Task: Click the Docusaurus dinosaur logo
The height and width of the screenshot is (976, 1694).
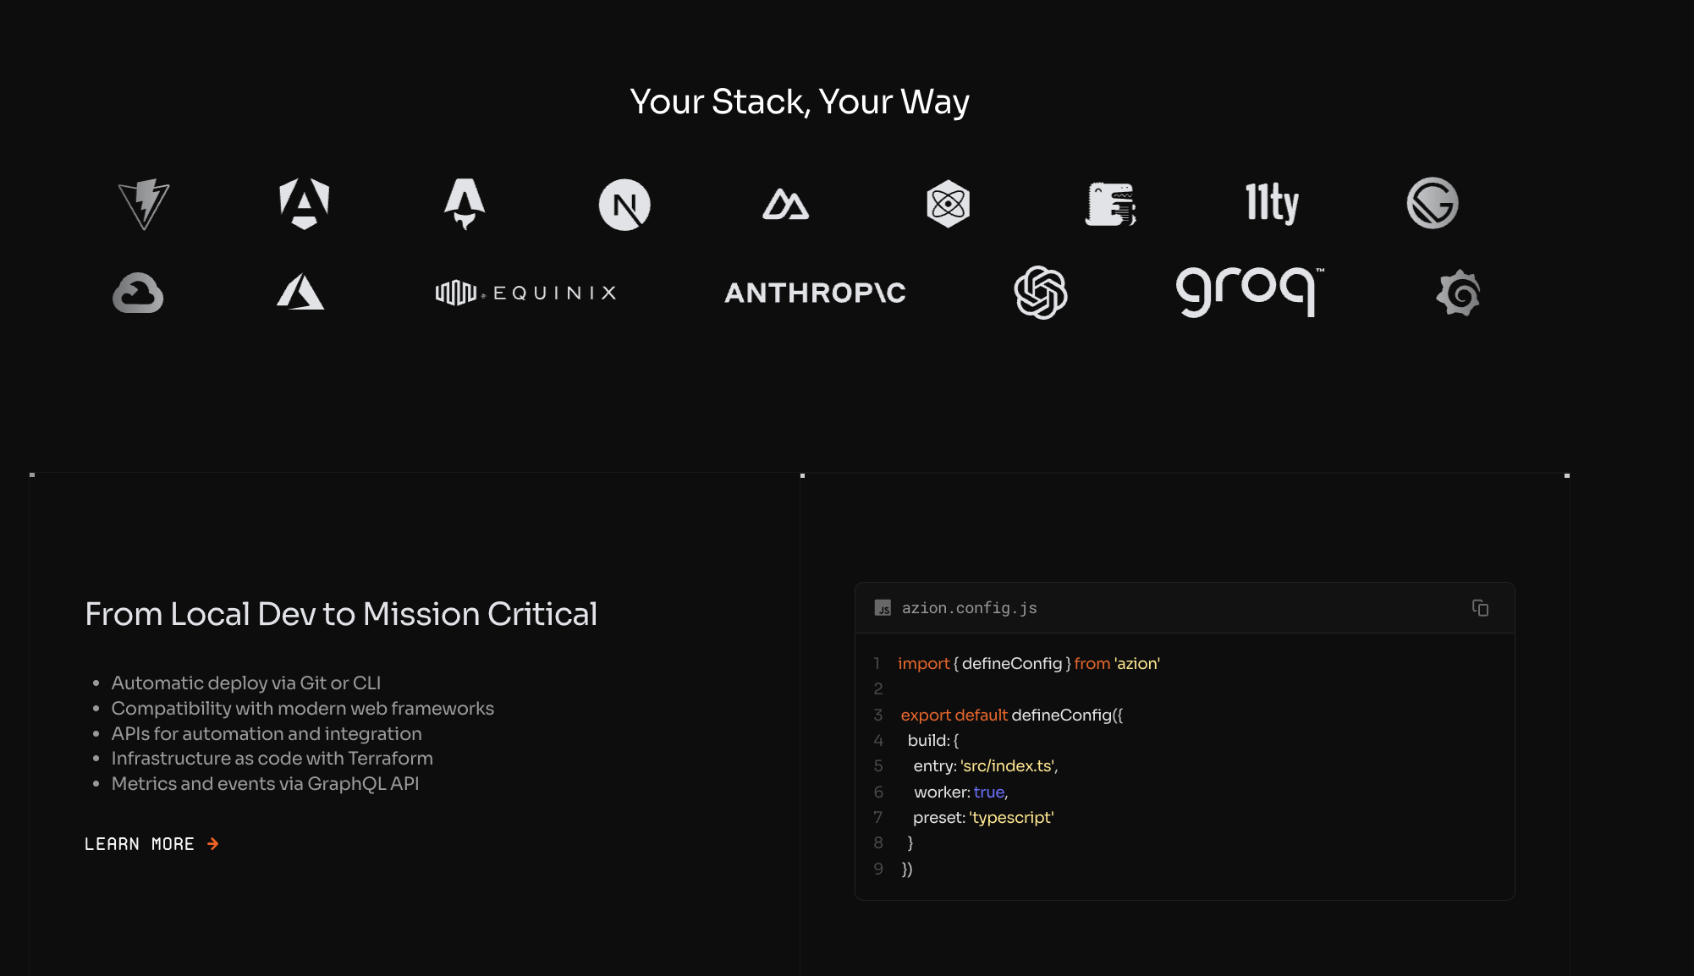Action: [1110, 204]
